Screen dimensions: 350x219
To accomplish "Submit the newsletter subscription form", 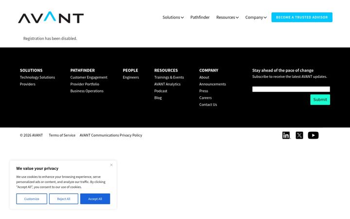I will point(320,100).
